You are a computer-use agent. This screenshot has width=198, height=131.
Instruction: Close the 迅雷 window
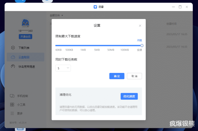[x=187, y=7]
